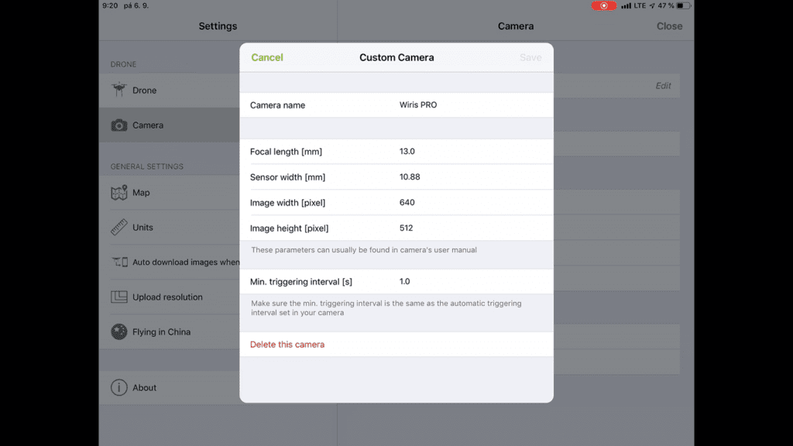Close the Camera settings panel
This screenshot has height=446, width=793.
669,26
